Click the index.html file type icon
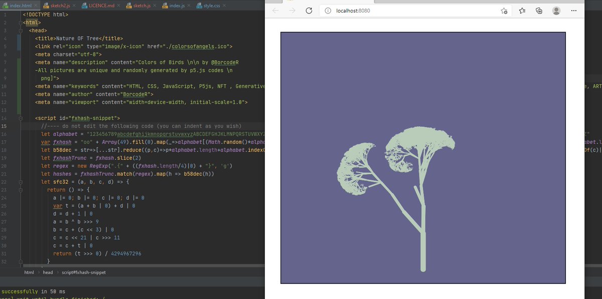Image resolution: width=602 pixels, height=299 pixels. tap(6, 6)
